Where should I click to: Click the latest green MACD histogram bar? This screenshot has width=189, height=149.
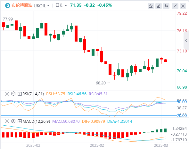pyautogui.click(x=165, y=130)
